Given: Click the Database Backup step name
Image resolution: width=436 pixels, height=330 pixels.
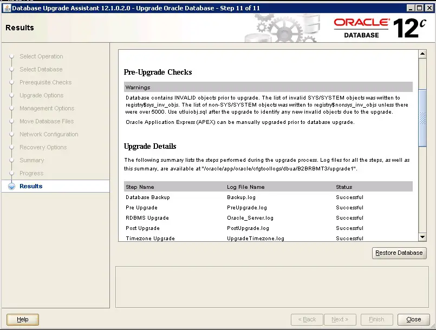Looking at the screenshot, I should coord(148,197).
